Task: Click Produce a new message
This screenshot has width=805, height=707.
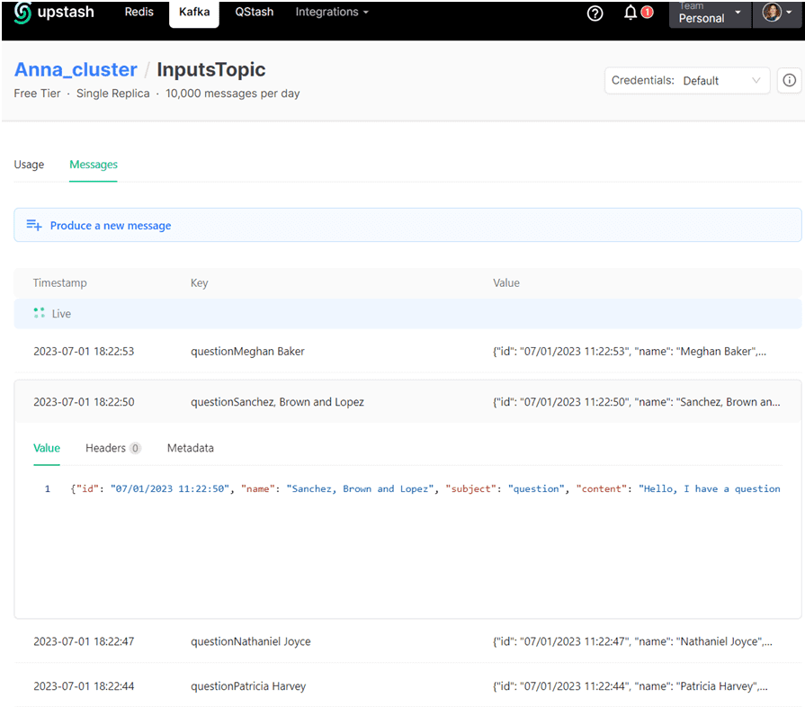Action: (111, 226)
